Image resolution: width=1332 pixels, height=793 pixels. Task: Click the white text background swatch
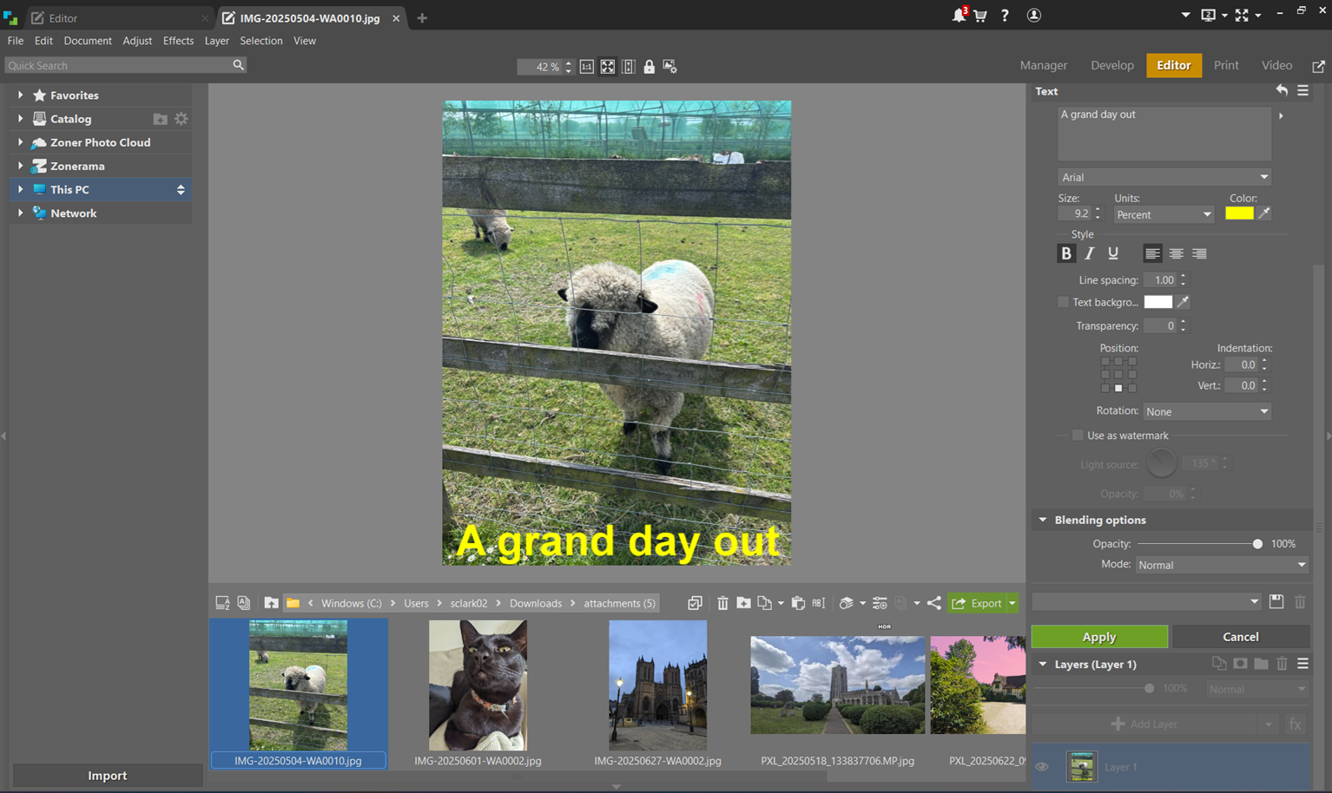[x=1157, y=302]
